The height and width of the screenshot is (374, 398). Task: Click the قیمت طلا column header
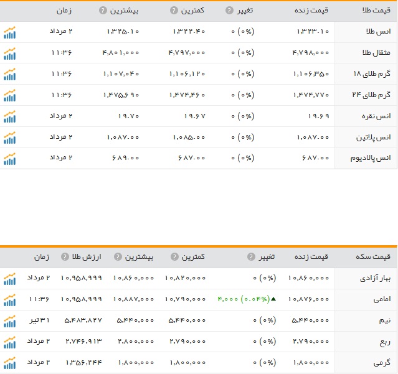(376, 11)
